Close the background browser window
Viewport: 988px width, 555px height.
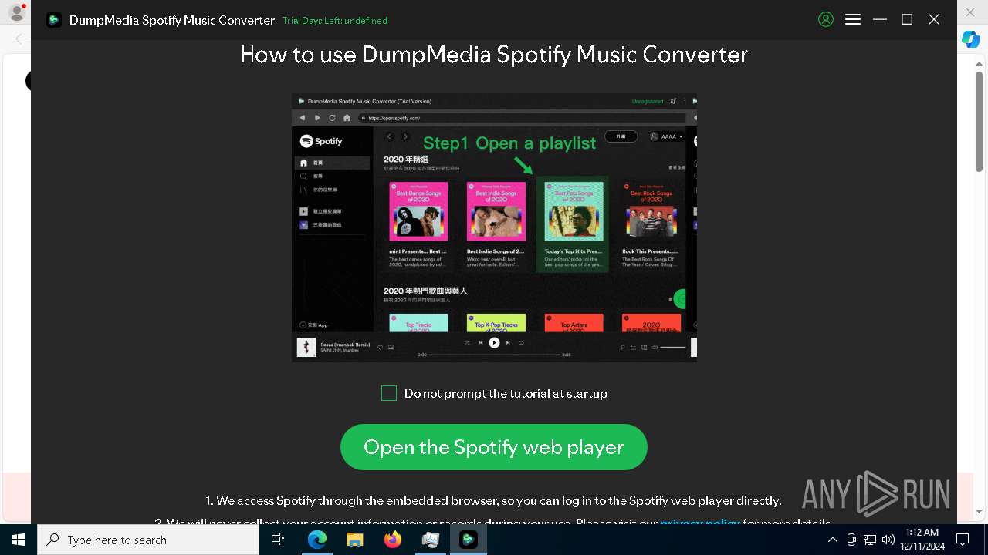pos(971,12)
